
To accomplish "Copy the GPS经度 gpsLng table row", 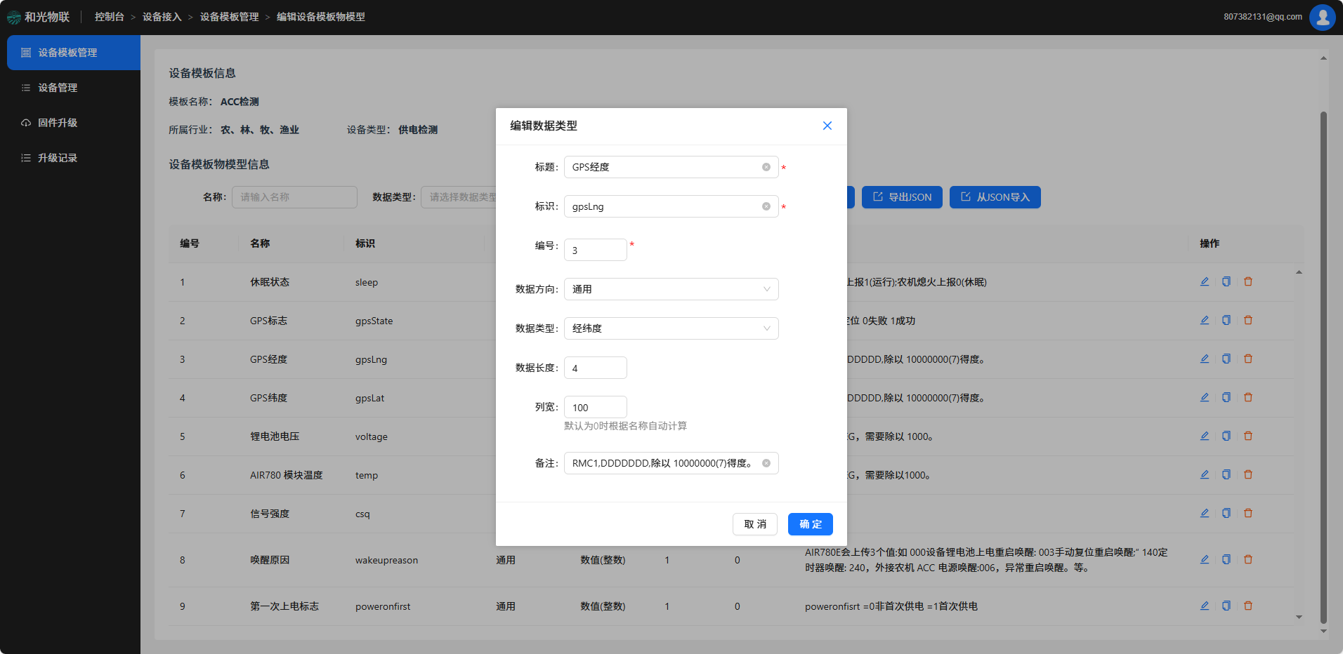I will [x=1226, y=359].
